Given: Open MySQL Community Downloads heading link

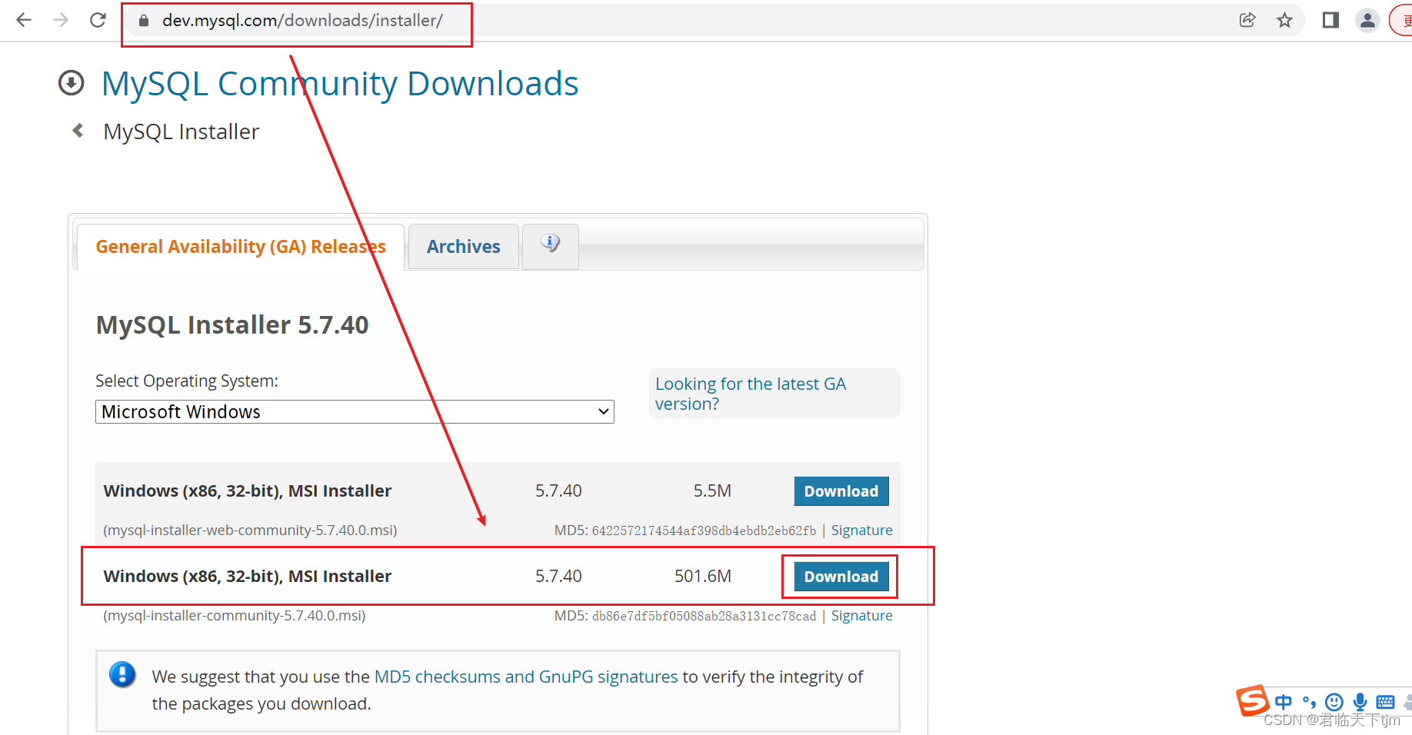Looking at the screenshot, I should pos(340,83).
